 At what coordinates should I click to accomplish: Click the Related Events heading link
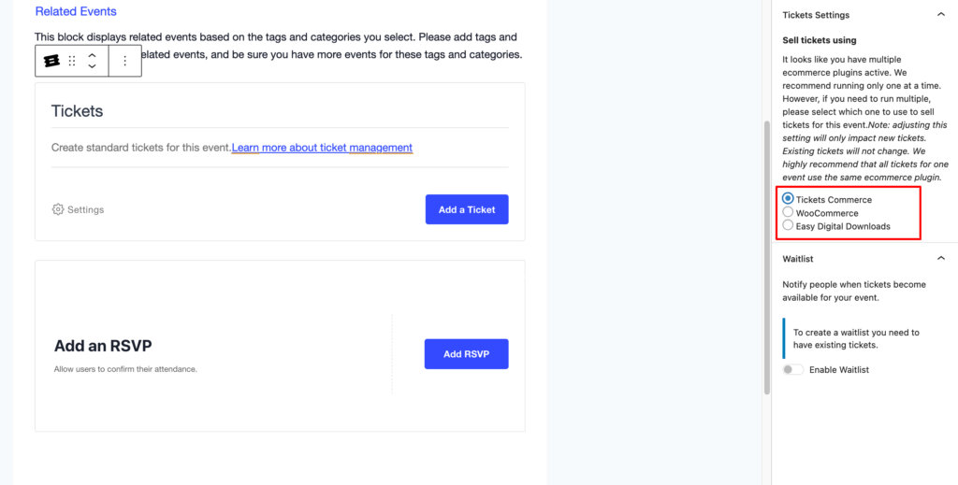click(x=76, y=11)
